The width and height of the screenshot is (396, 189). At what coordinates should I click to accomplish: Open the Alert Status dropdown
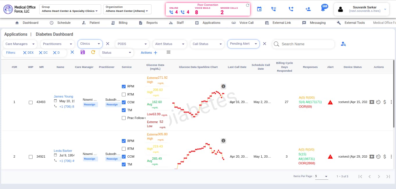coord(170,44)
